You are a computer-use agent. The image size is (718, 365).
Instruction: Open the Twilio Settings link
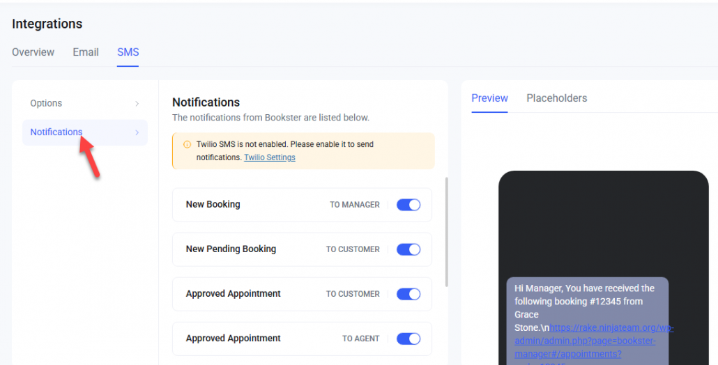[x=270, y=157]
